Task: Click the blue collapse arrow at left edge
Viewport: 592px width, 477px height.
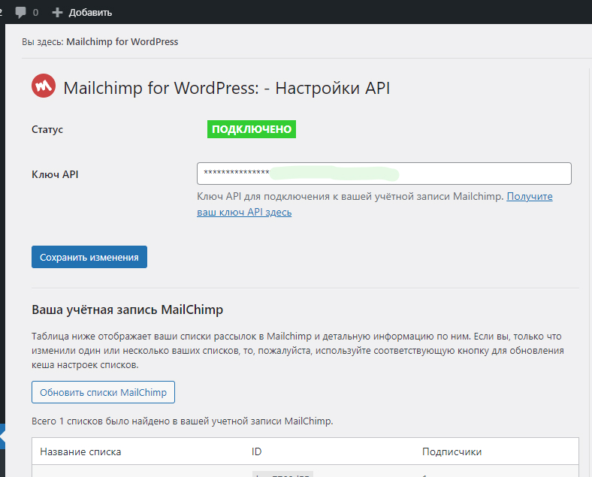Action: tap(2, 436)
